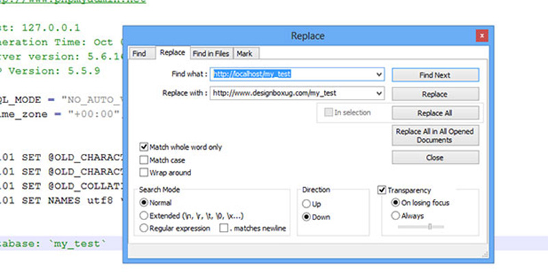Click the Replace All button

435,113
